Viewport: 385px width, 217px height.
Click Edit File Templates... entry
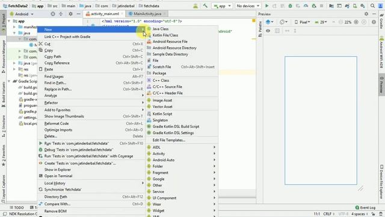[x=182, y=140]
